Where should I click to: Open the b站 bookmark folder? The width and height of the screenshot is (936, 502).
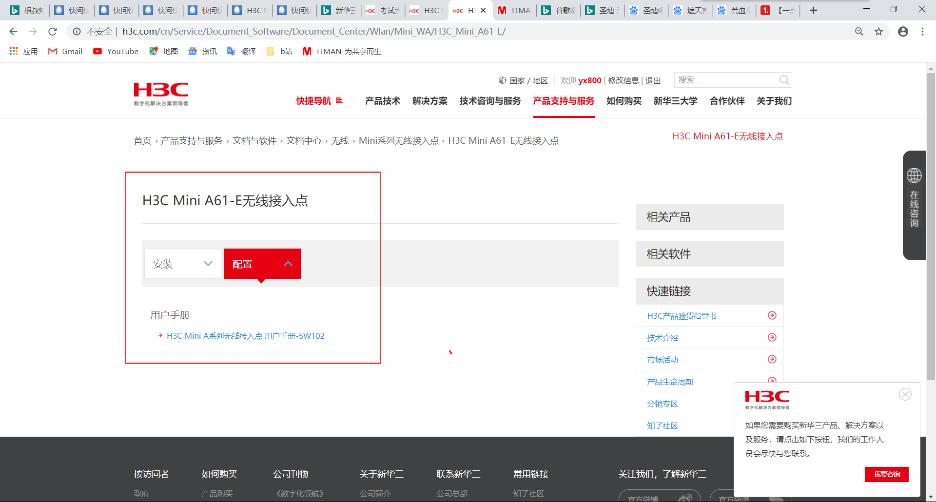[279, 51]
